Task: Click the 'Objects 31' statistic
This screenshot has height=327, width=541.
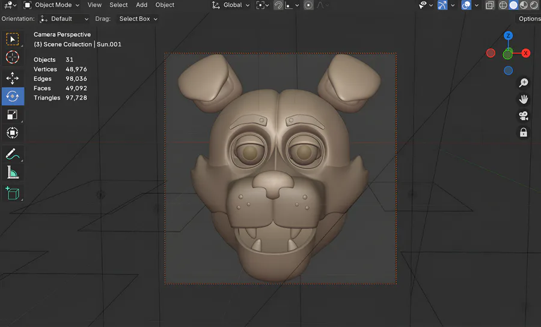Action: click(53, 59)
